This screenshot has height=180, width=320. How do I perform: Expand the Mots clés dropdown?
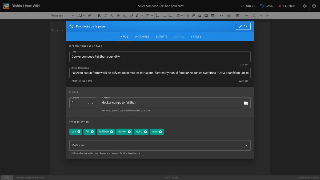coord(246,145)
